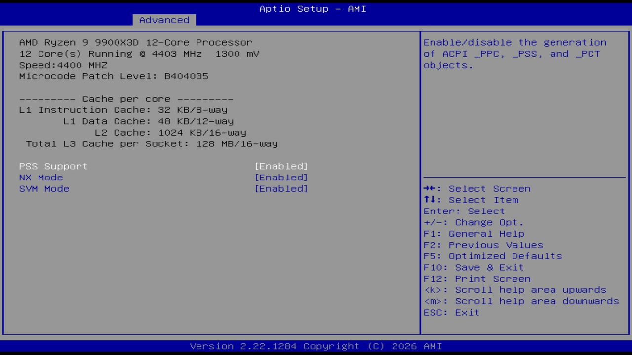Click the Enter: Select key hint
Viewport: 632px width, 355px height.
tap(464, 212)
